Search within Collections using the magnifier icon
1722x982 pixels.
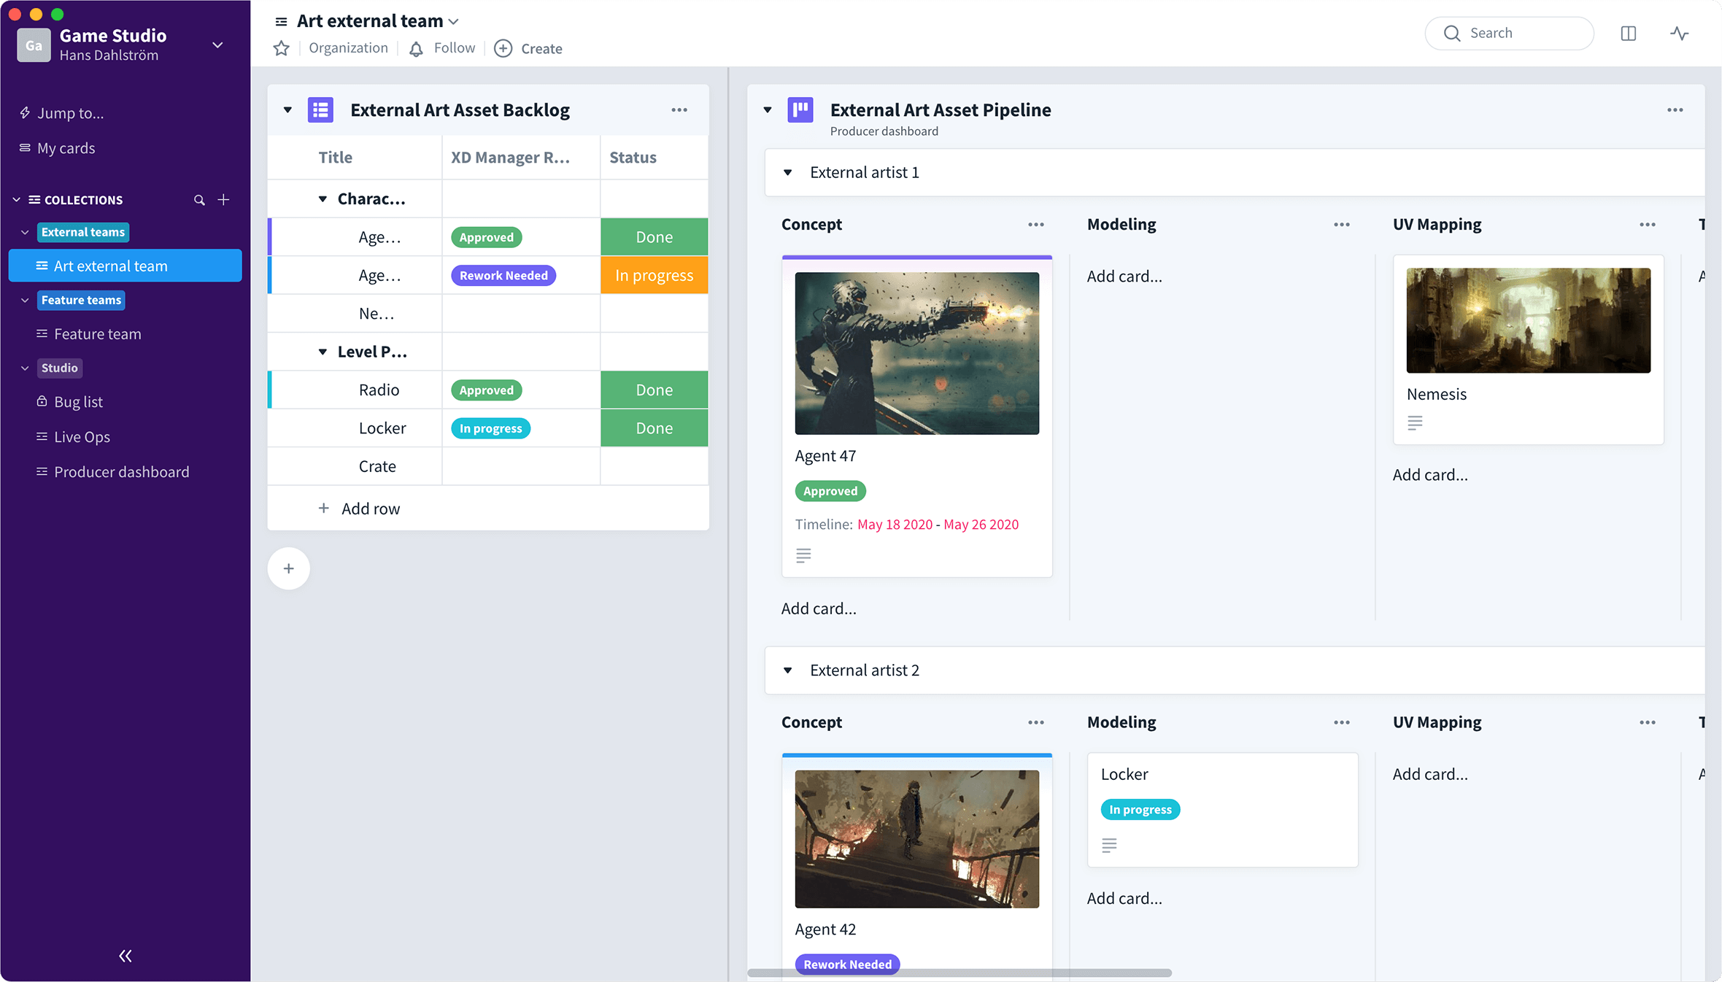198,199
